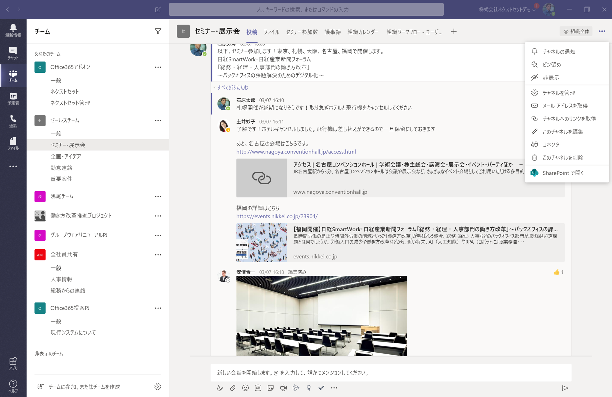
Task: Select チャネルへのリンクを取得 menu item
Action: click(567, 118)
